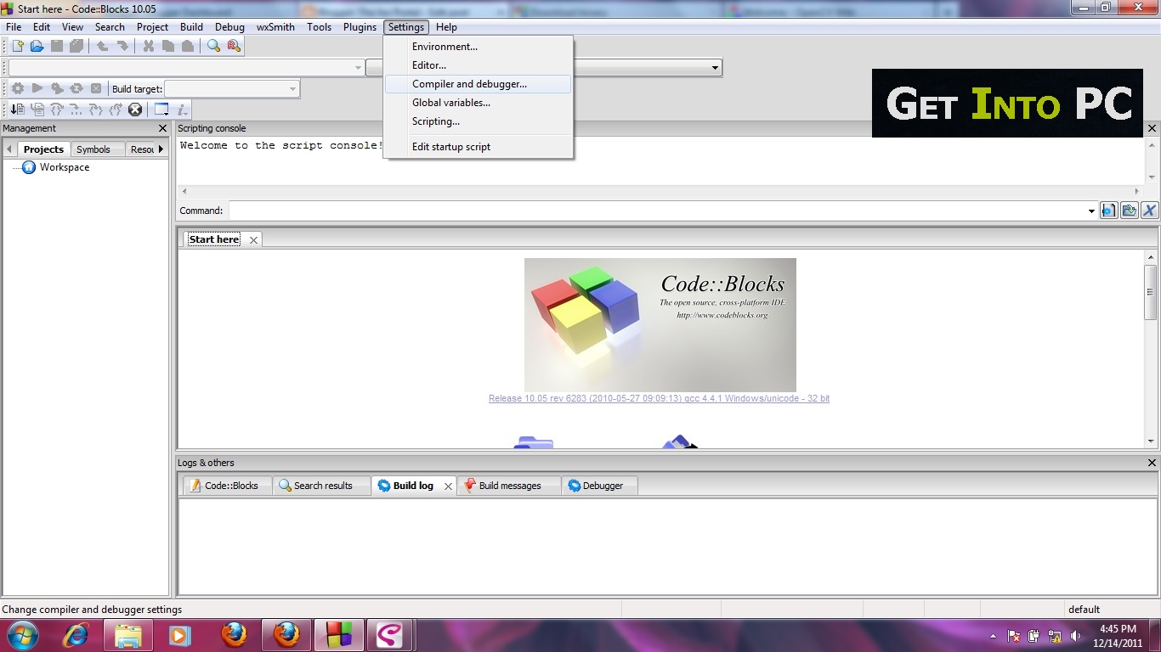Click the Next line debugger icon

[x=57, y=110]
